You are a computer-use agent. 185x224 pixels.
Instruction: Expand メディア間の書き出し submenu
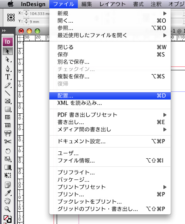click(x=110, y=129)
